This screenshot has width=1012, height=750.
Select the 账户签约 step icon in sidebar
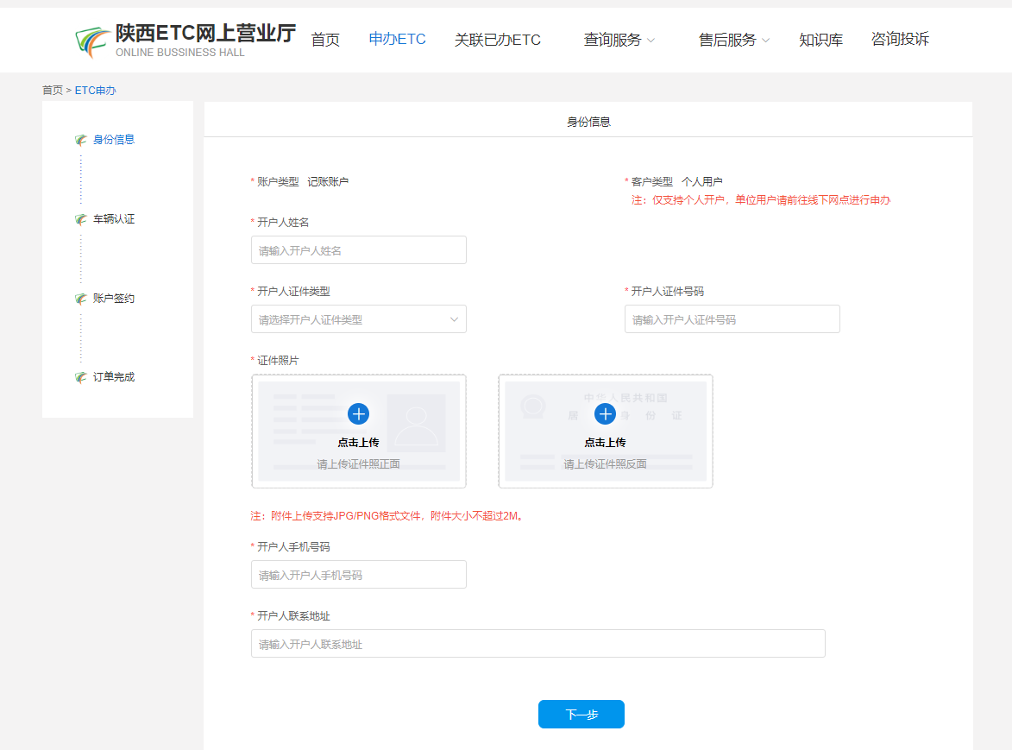click(81, 299)
